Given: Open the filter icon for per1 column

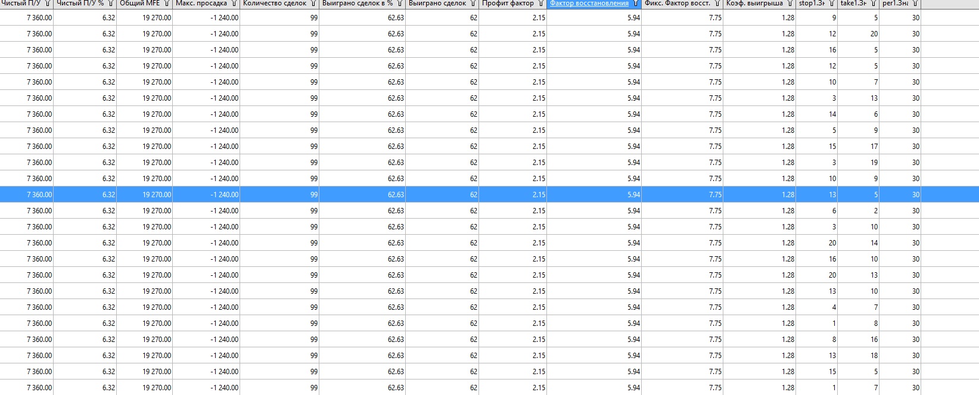Looking at the screenshot, I should 915,4.
